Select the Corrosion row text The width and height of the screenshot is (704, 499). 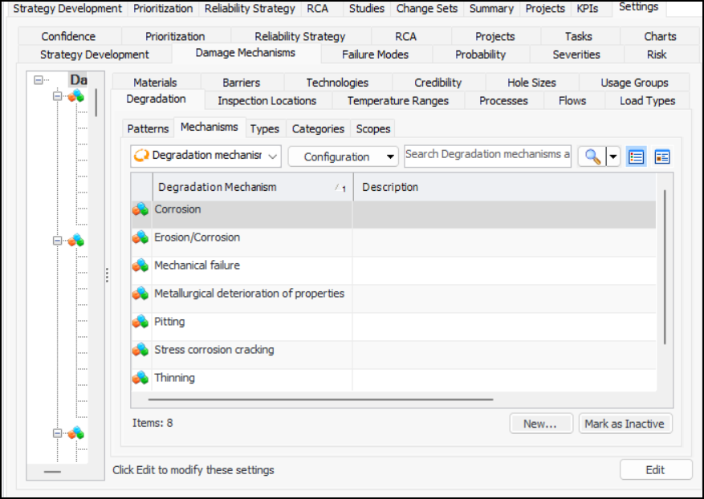(177, 209)
